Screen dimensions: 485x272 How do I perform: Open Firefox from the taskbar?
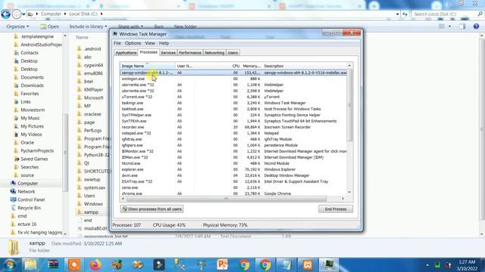point(95,264)
